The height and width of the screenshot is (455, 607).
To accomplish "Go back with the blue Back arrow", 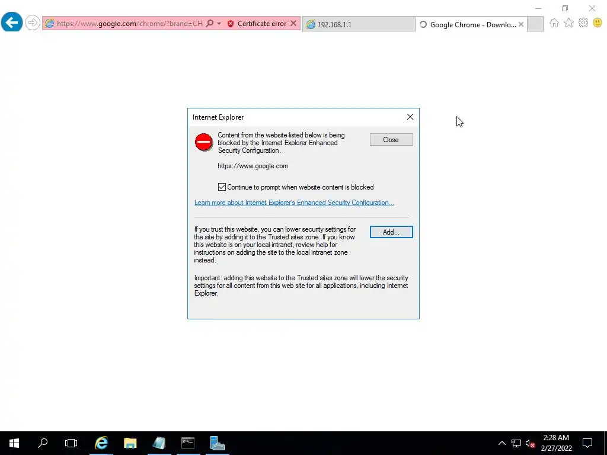I will (x=12, y=23).
